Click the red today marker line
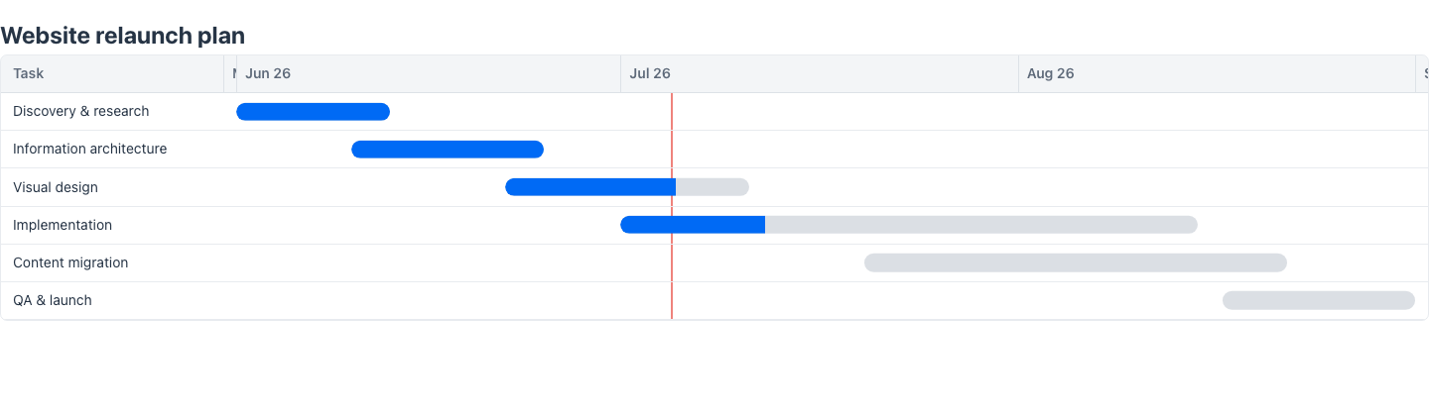The width and height of the screenshot is (1429, 416). coord(672,206)
